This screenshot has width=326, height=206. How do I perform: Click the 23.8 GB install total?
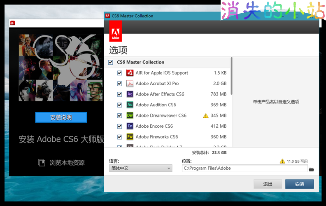point(219,152)
